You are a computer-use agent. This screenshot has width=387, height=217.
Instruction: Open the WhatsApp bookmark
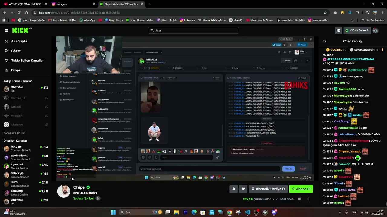(87, 20)
